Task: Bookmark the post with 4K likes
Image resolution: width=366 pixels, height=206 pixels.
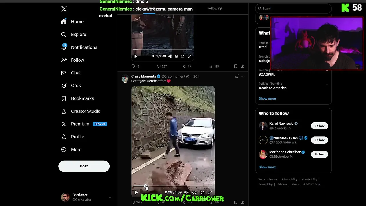Action: pyautogui.click(x=236, y=66)
